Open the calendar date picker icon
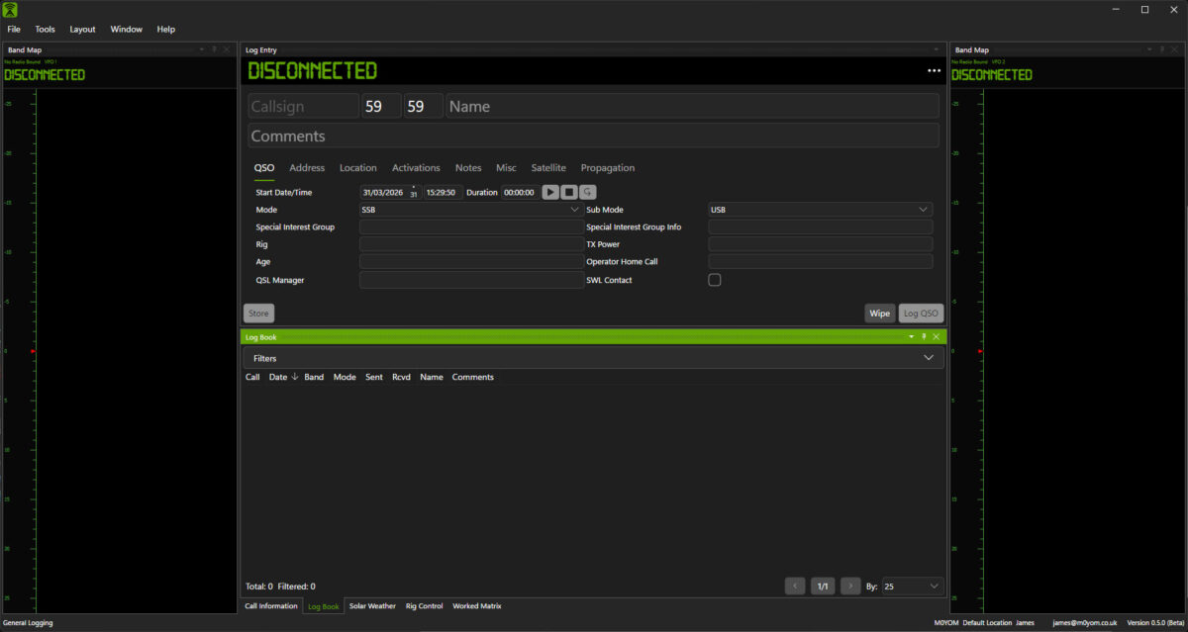This screenshot has width=1188, height=632. tap(414, 193)
